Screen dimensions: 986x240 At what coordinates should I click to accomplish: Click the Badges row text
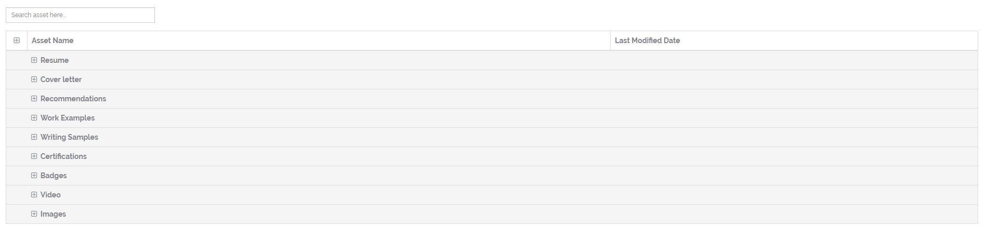pos(54,176)
